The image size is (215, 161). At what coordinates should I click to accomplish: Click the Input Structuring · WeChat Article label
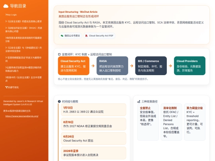78,12
